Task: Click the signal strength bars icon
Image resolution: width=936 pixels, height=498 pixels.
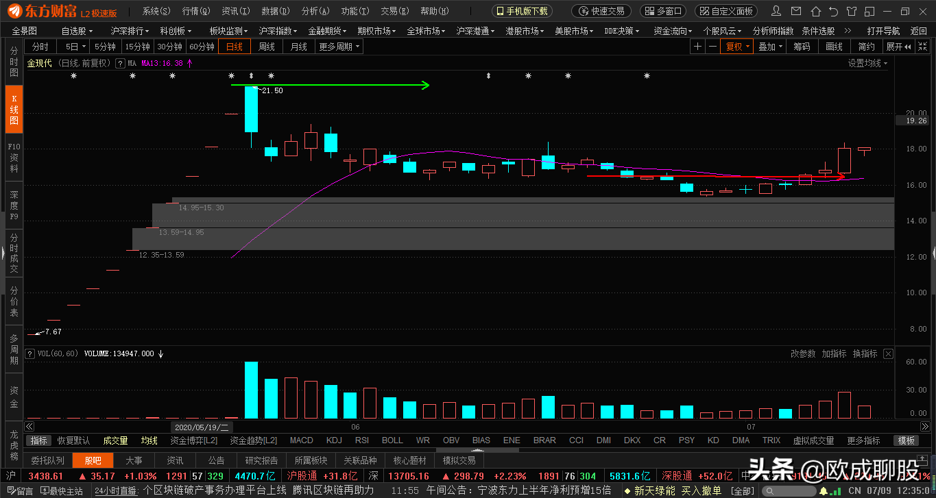Action: [836, 491]
